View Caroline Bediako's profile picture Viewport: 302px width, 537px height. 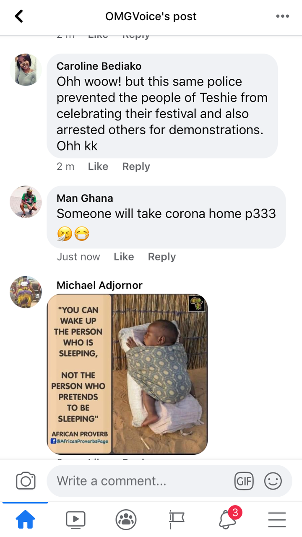26,70
